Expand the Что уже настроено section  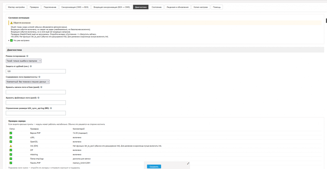[9, 40]
